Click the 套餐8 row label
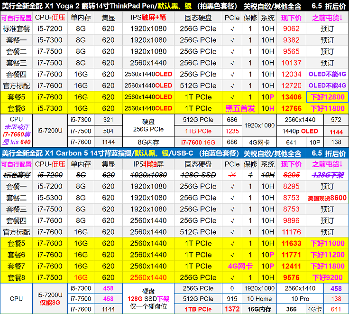Viewport: 349px width, 314px height. [17, 277]
